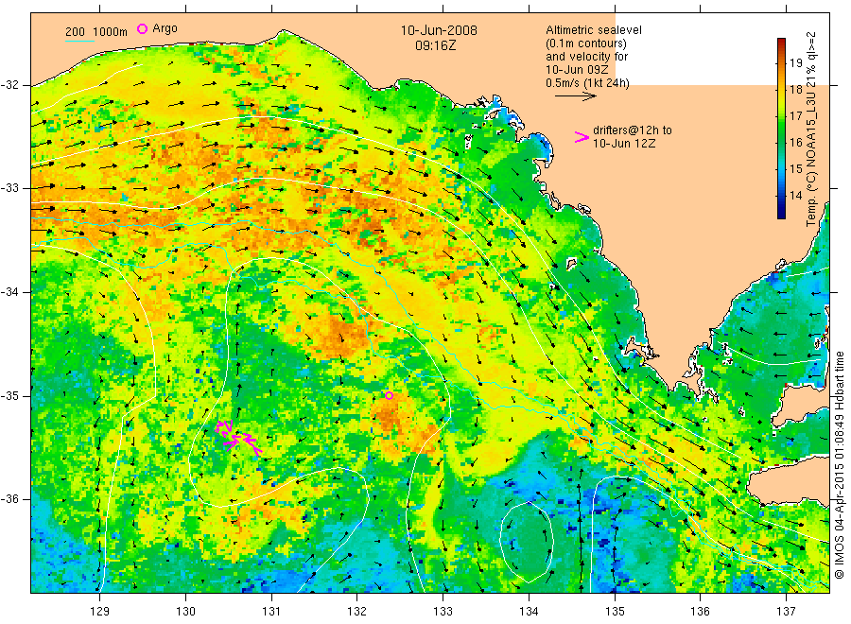Viewport: 851px width, 624px height.
Task: Click the latitude label -36
Action: click(x=9, y=499)
